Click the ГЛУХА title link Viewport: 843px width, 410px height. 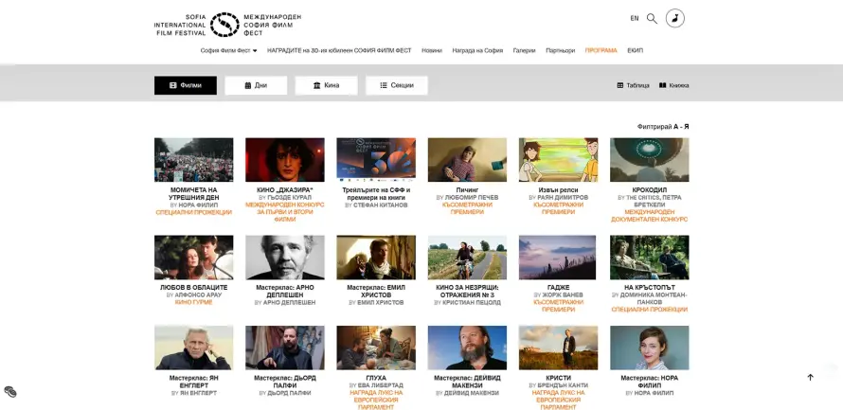click(376, 379)
